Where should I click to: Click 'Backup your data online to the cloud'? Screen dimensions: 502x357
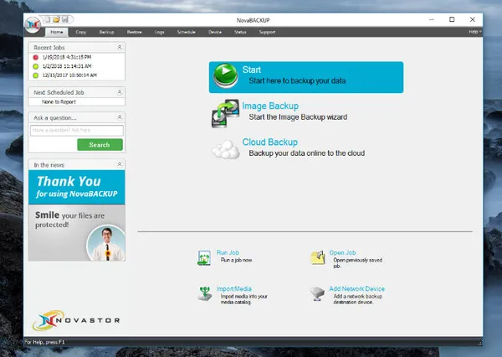(x=307, y=153)
